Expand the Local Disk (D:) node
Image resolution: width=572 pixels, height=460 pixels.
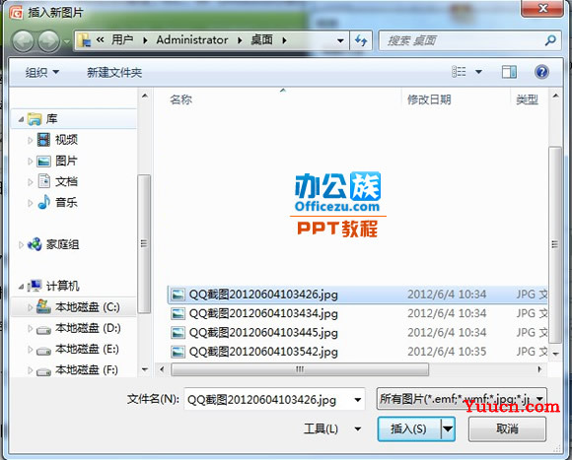point(31,329)
